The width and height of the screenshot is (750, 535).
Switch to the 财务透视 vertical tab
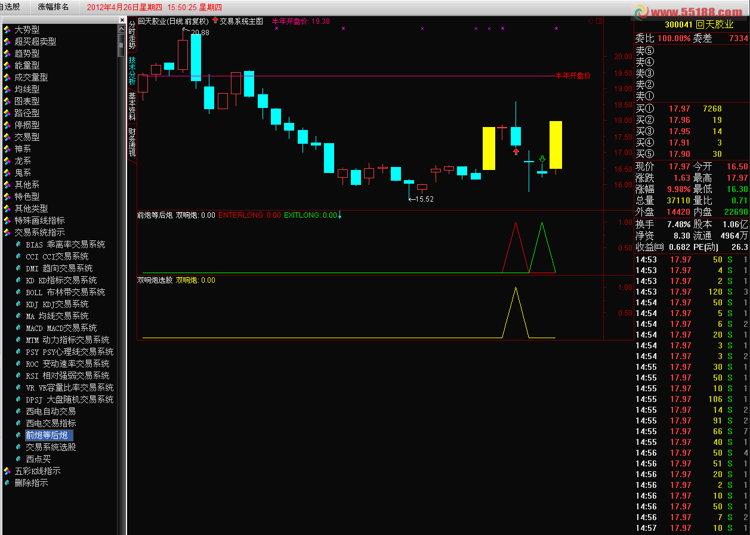pyautogui.click(x=132, y=143)
